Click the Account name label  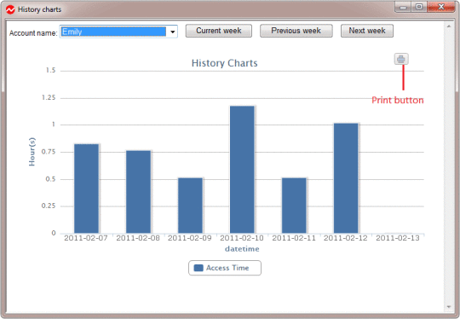click(33, 33)
